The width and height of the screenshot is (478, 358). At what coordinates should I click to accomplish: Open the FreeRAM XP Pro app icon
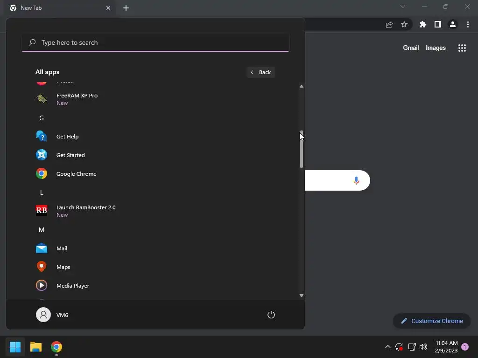[42, 99]
